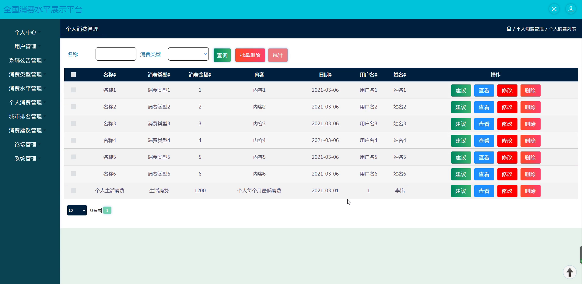Click the cell 个人每个月最低消费
Screen dimensions: 582x284
point(259,190)
